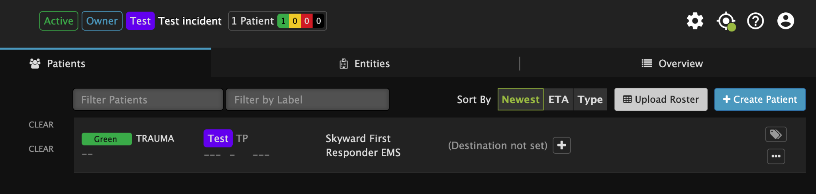The height and width of the screenshot is (194, 816).
Task: Click the label tag icon on patient row
Action: click(776, 134)
